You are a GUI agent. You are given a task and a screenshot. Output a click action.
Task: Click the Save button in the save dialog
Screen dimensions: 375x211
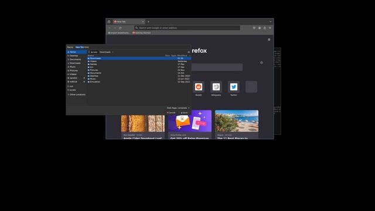[x=185, y=113]
